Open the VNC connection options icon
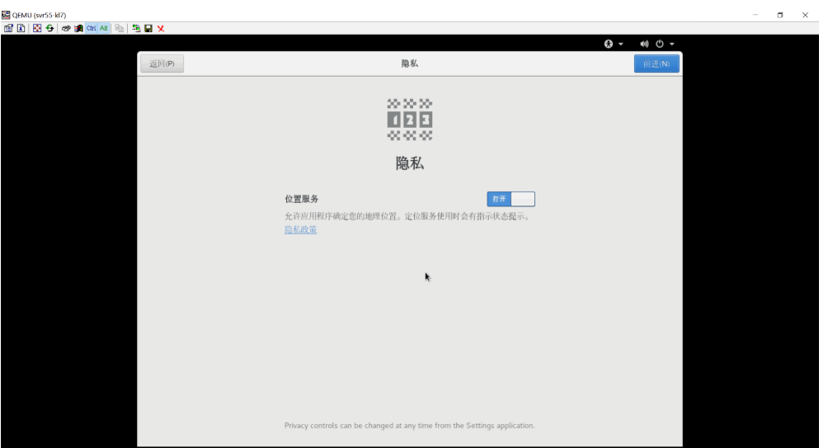Image resolution: width=819 pixels, height=448 pixels. click(8, 28)
